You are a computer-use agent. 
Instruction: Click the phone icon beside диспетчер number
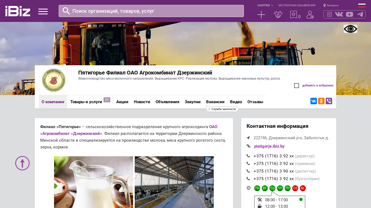pos(248,171)
